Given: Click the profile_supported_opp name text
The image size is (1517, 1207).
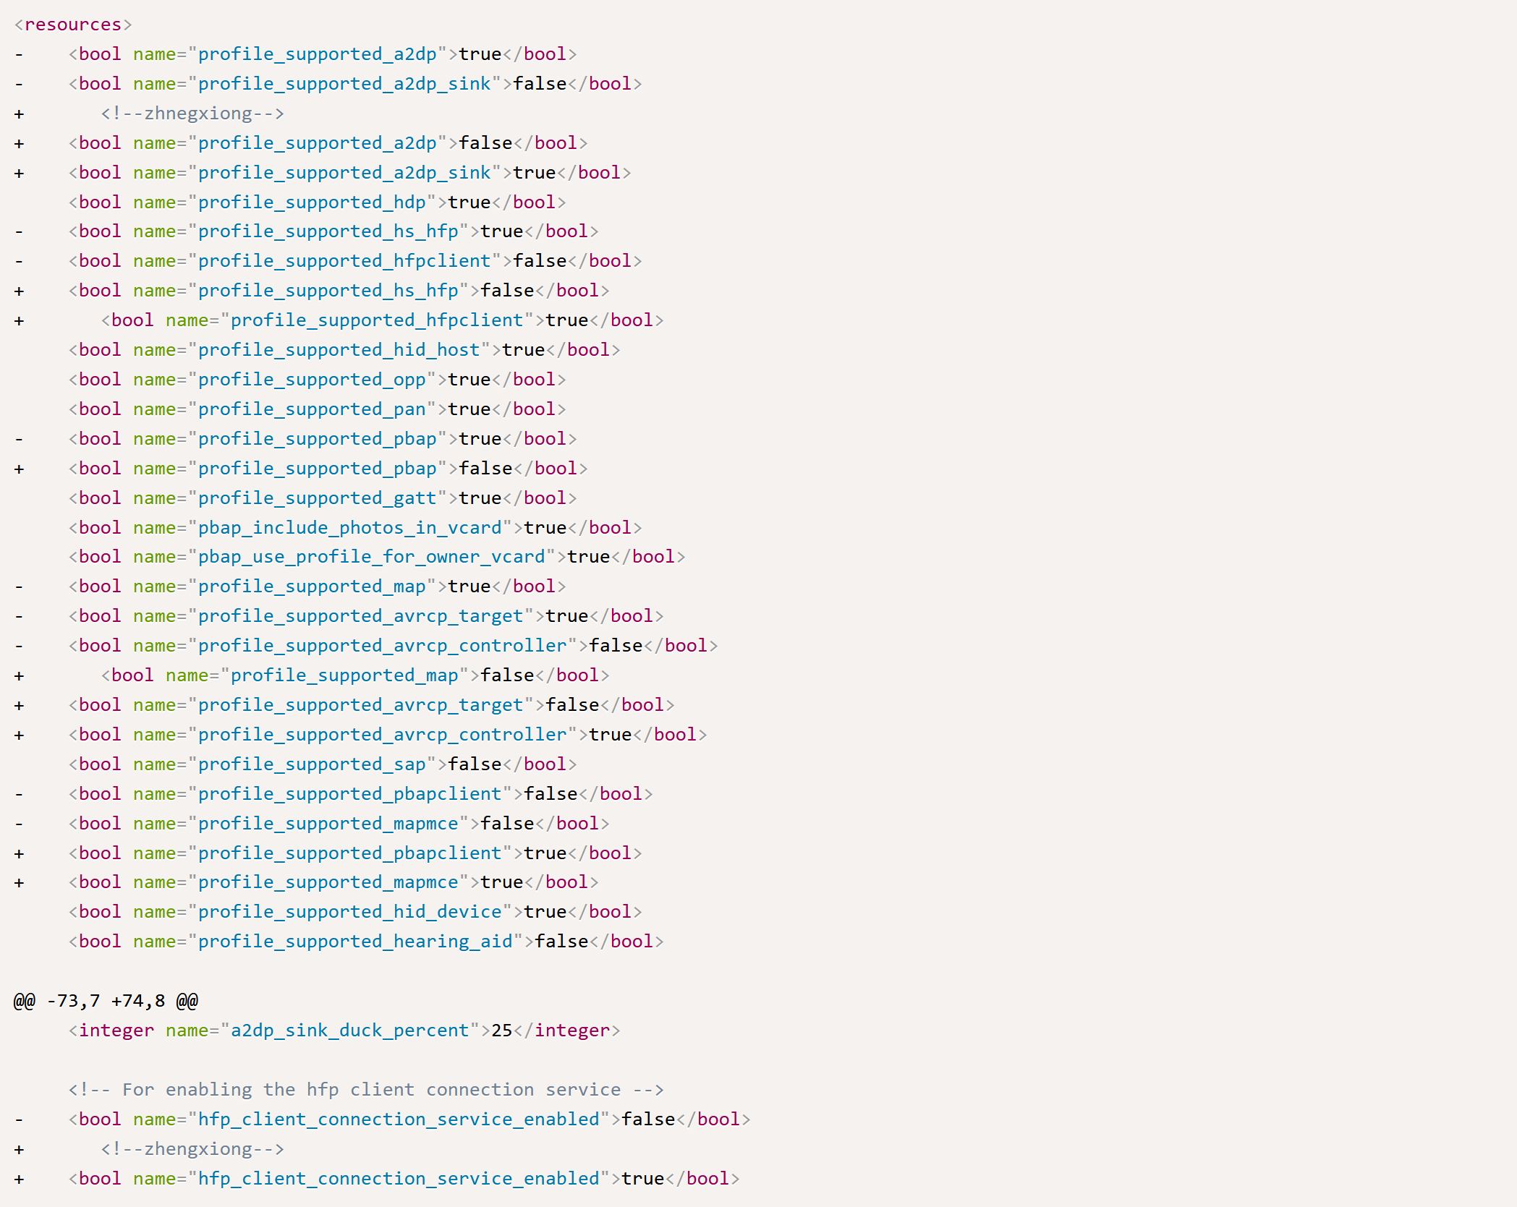Looking at the screenshot, I should click(x=312, y=380).
